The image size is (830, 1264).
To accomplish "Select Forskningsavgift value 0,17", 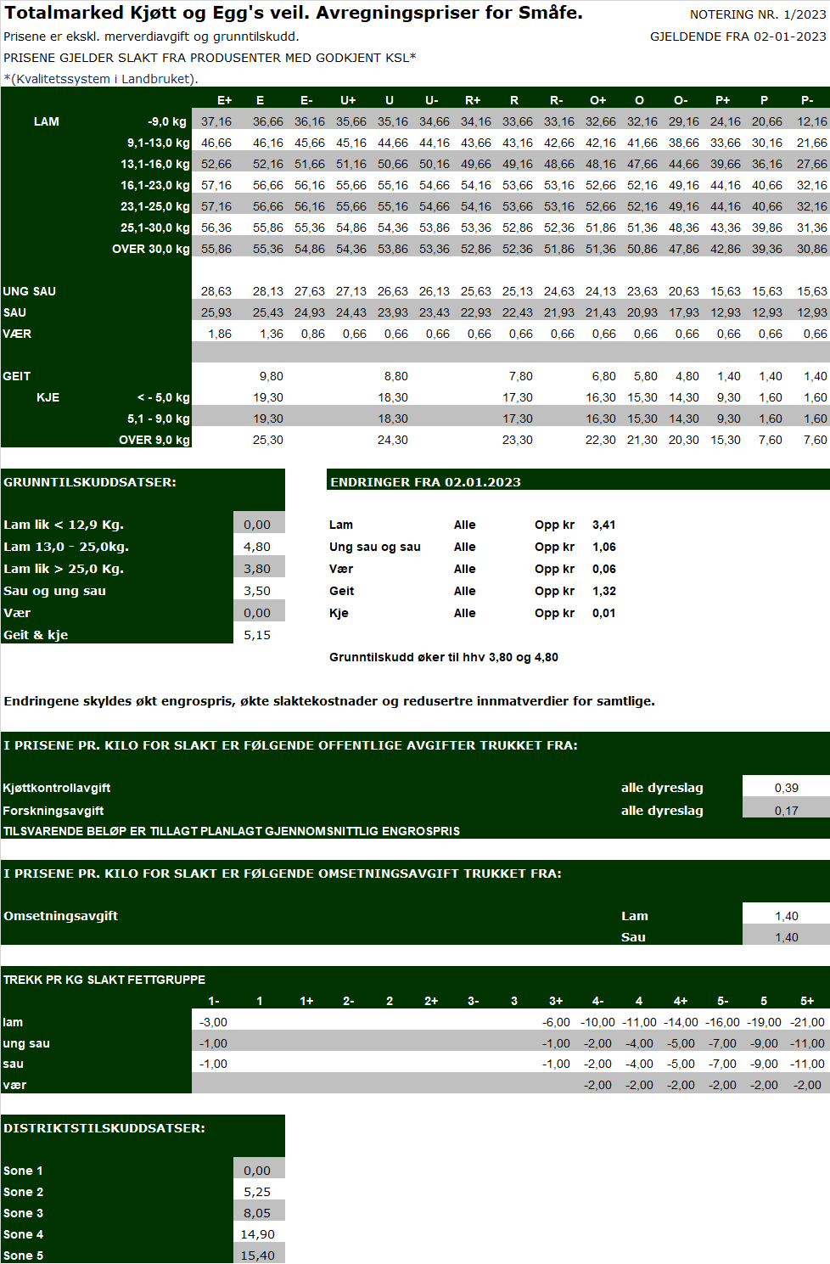I will [x=787, y=811].
